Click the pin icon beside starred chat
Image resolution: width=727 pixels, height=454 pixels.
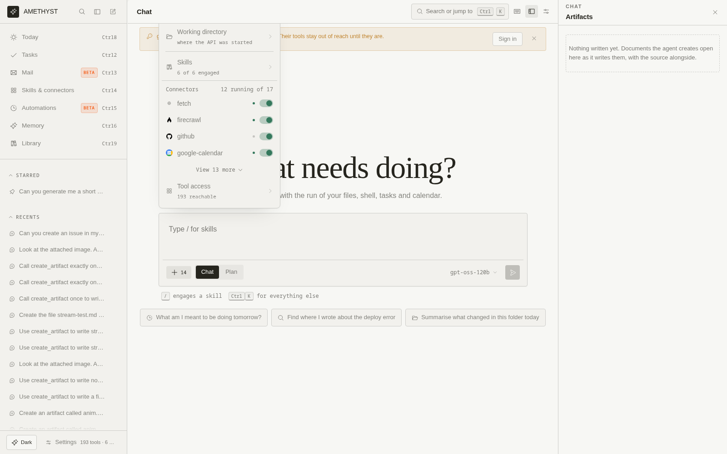[12, 192]
